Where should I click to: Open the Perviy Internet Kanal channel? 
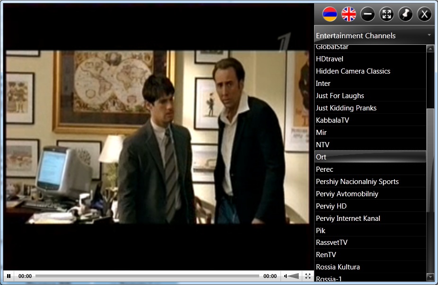point(370,218)
